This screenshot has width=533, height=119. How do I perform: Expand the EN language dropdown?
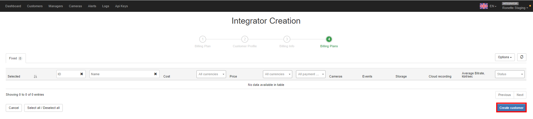click(x=493, y=6)
